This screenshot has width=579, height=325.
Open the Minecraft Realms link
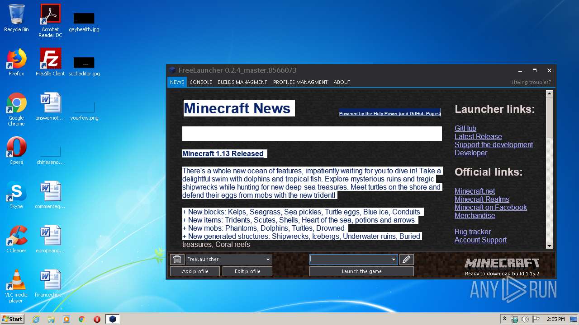point(482,199)
